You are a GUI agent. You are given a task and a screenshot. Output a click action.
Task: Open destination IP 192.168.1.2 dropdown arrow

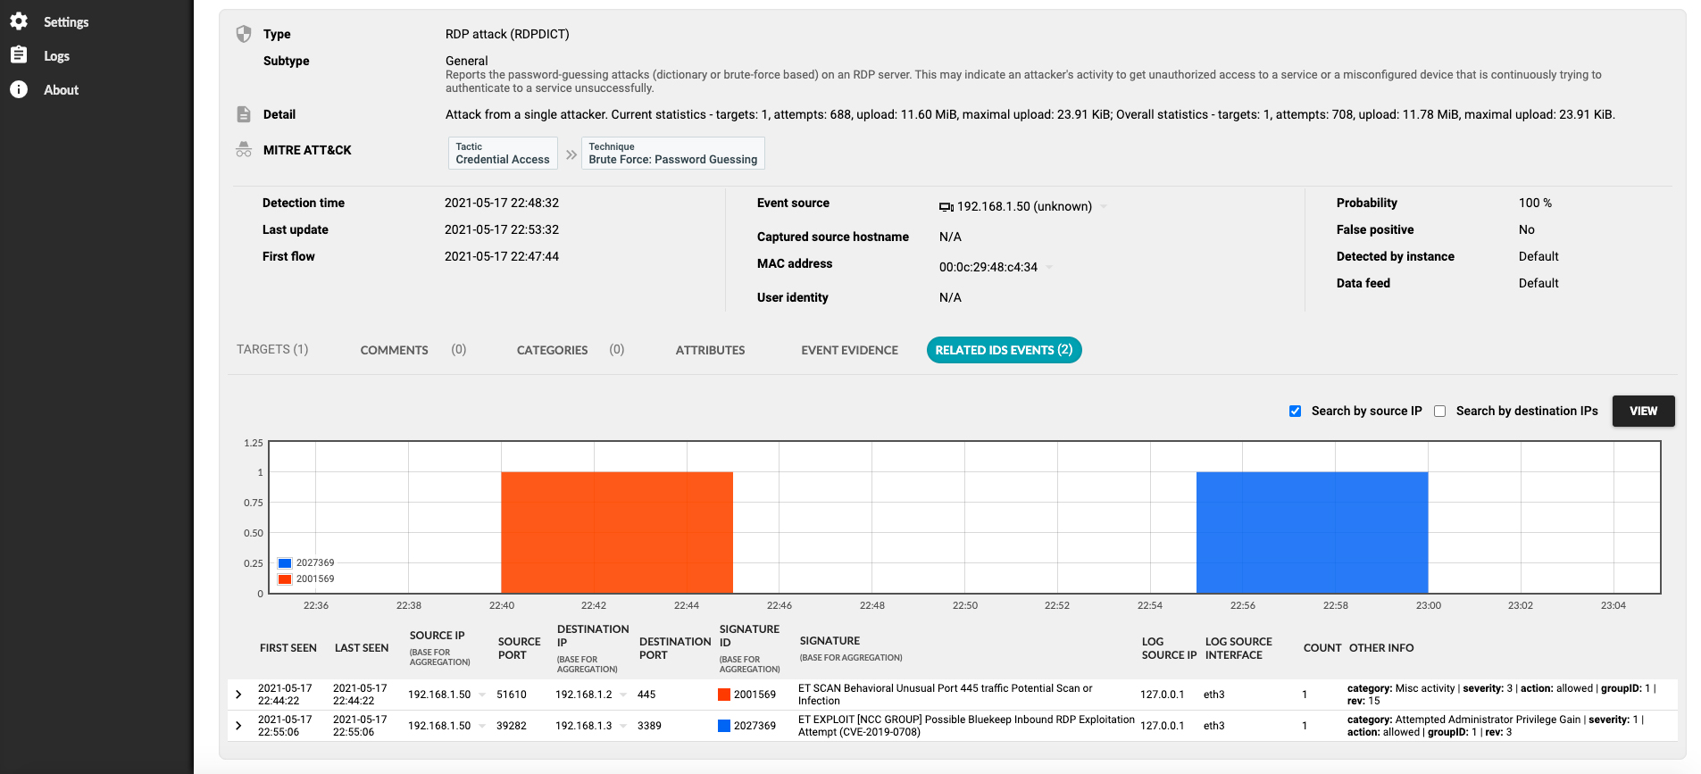click(623, 695)
